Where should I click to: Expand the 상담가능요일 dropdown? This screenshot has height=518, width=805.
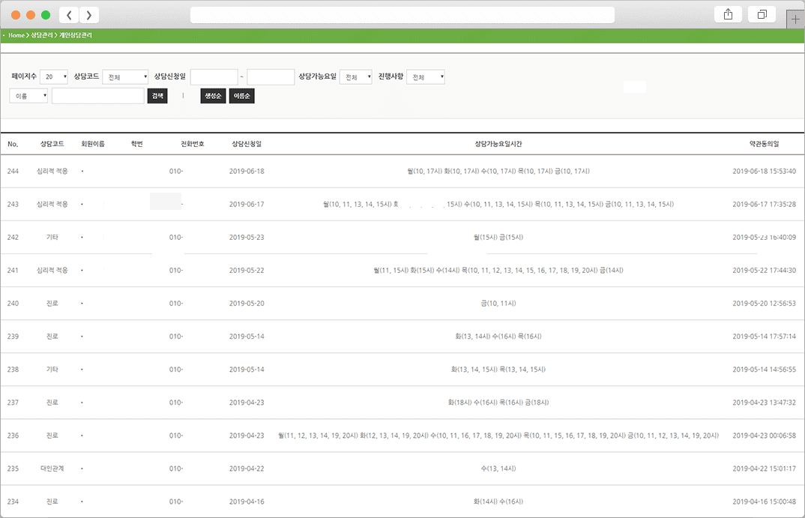coord(356,77)
